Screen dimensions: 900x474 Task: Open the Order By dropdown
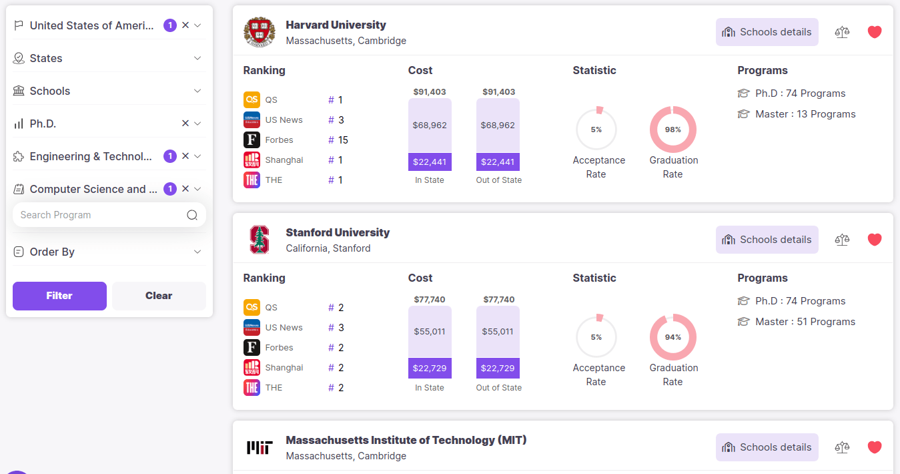(197, 252)
